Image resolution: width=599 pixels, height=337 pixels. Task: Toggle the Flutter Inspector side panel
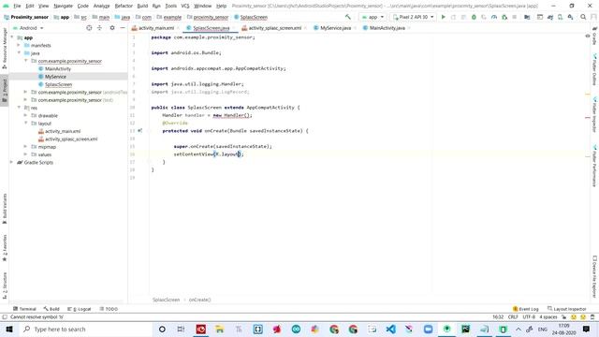(x=594, y=114)
